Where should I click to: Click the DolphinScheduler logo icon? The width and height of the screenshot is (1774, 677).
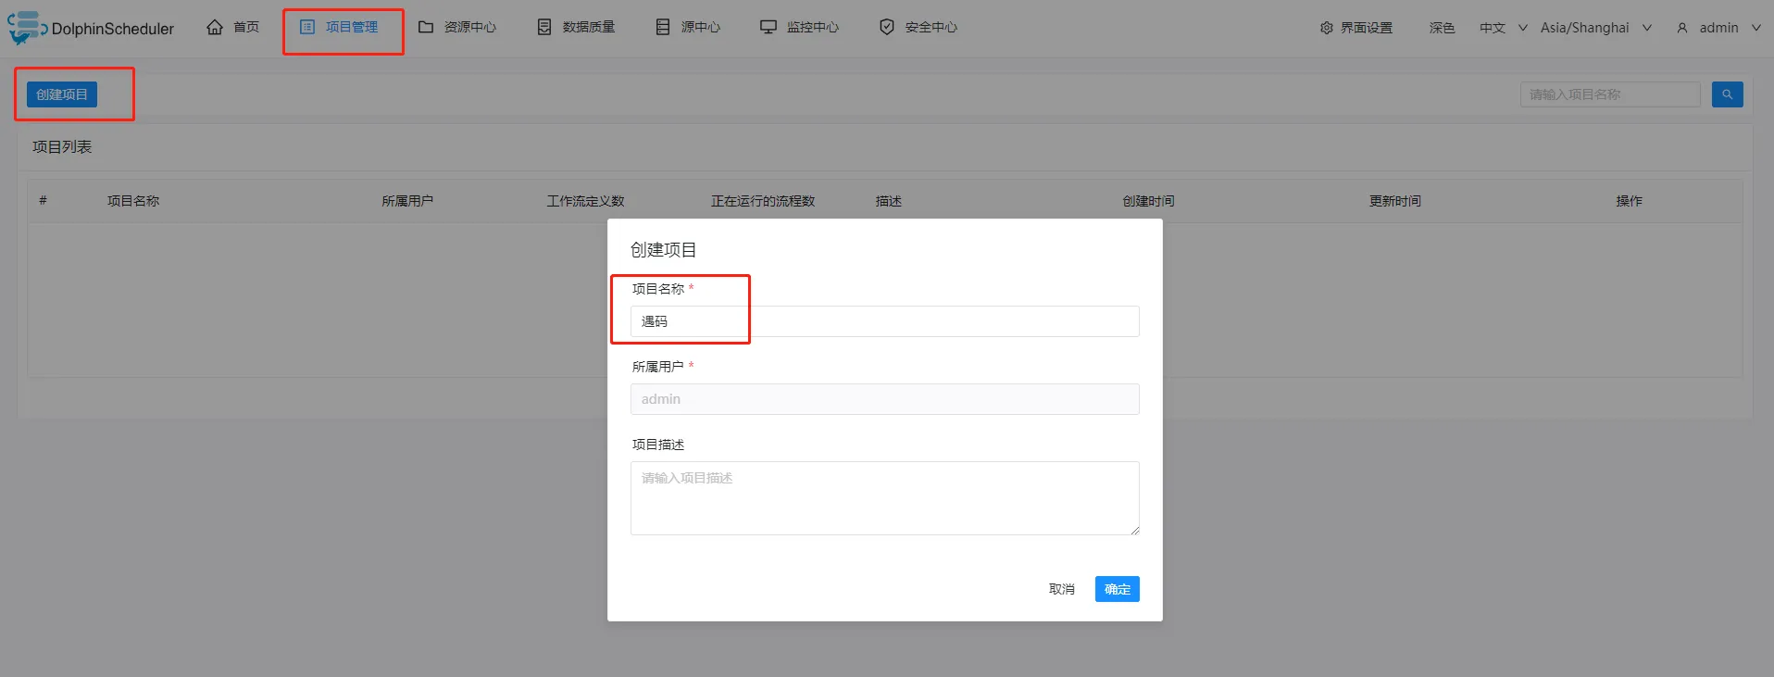point(27,28)
